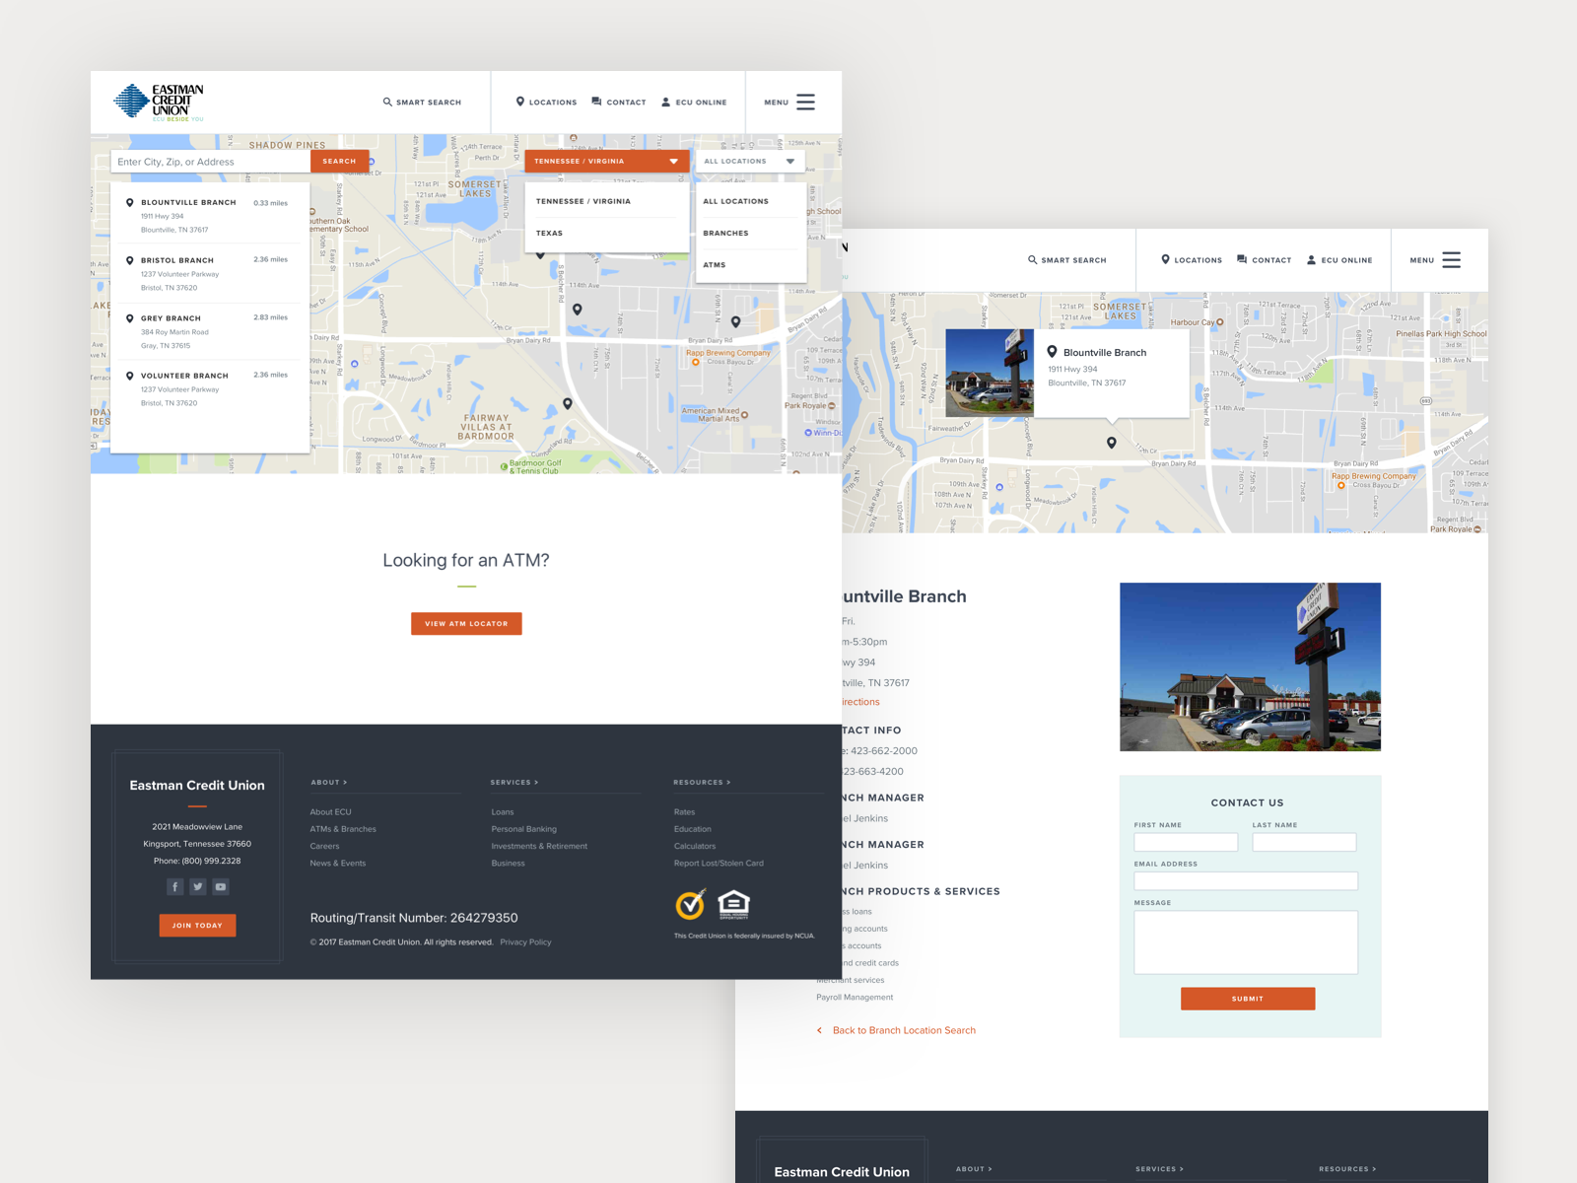Select the Blountville Branch map pin

point(131,202)
